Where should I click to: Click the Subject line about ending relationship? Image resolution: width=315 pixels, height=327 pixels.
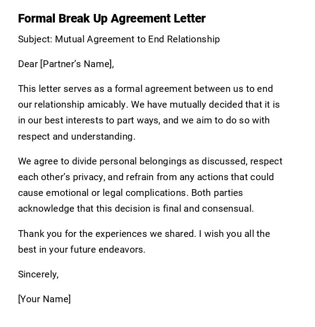[119, 39]
